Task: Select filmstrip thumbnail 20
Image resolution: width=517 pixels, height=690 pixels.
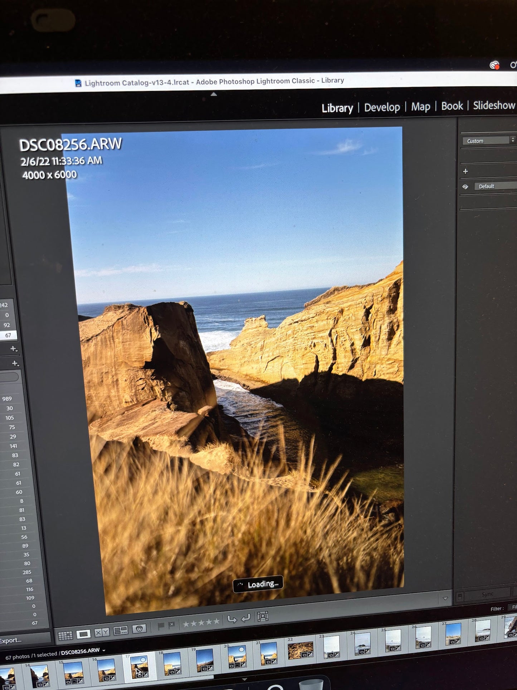Action: pyautogui.click(x=237, y=656)
